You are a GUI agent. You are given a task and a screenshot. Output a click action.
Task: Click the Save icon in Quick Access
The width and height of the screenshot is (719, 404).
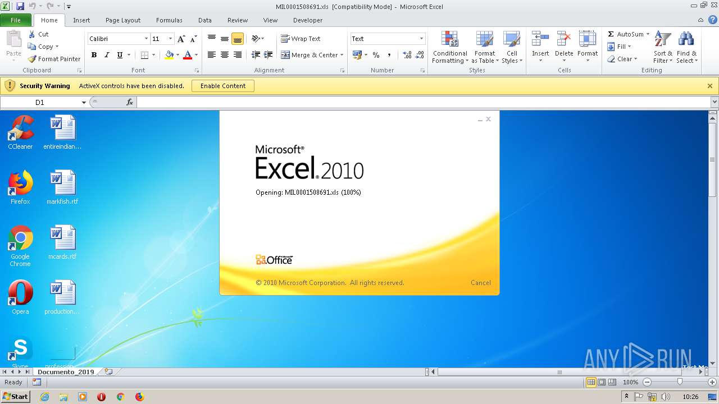pyautogui.click(x=20, y=7)
